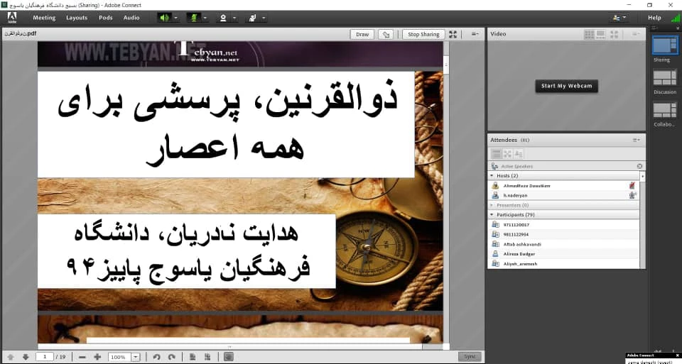The height and width of the screenshot is (364, 682).
Task: Collapse the Participants (79) group
Action: [491, 214]
